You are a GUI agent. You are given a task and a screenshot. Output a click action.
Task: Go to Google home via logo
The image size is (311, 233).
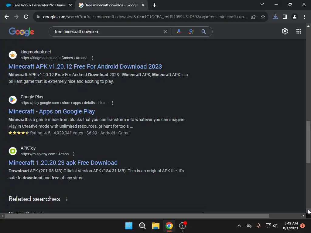(x=22, y=32)
